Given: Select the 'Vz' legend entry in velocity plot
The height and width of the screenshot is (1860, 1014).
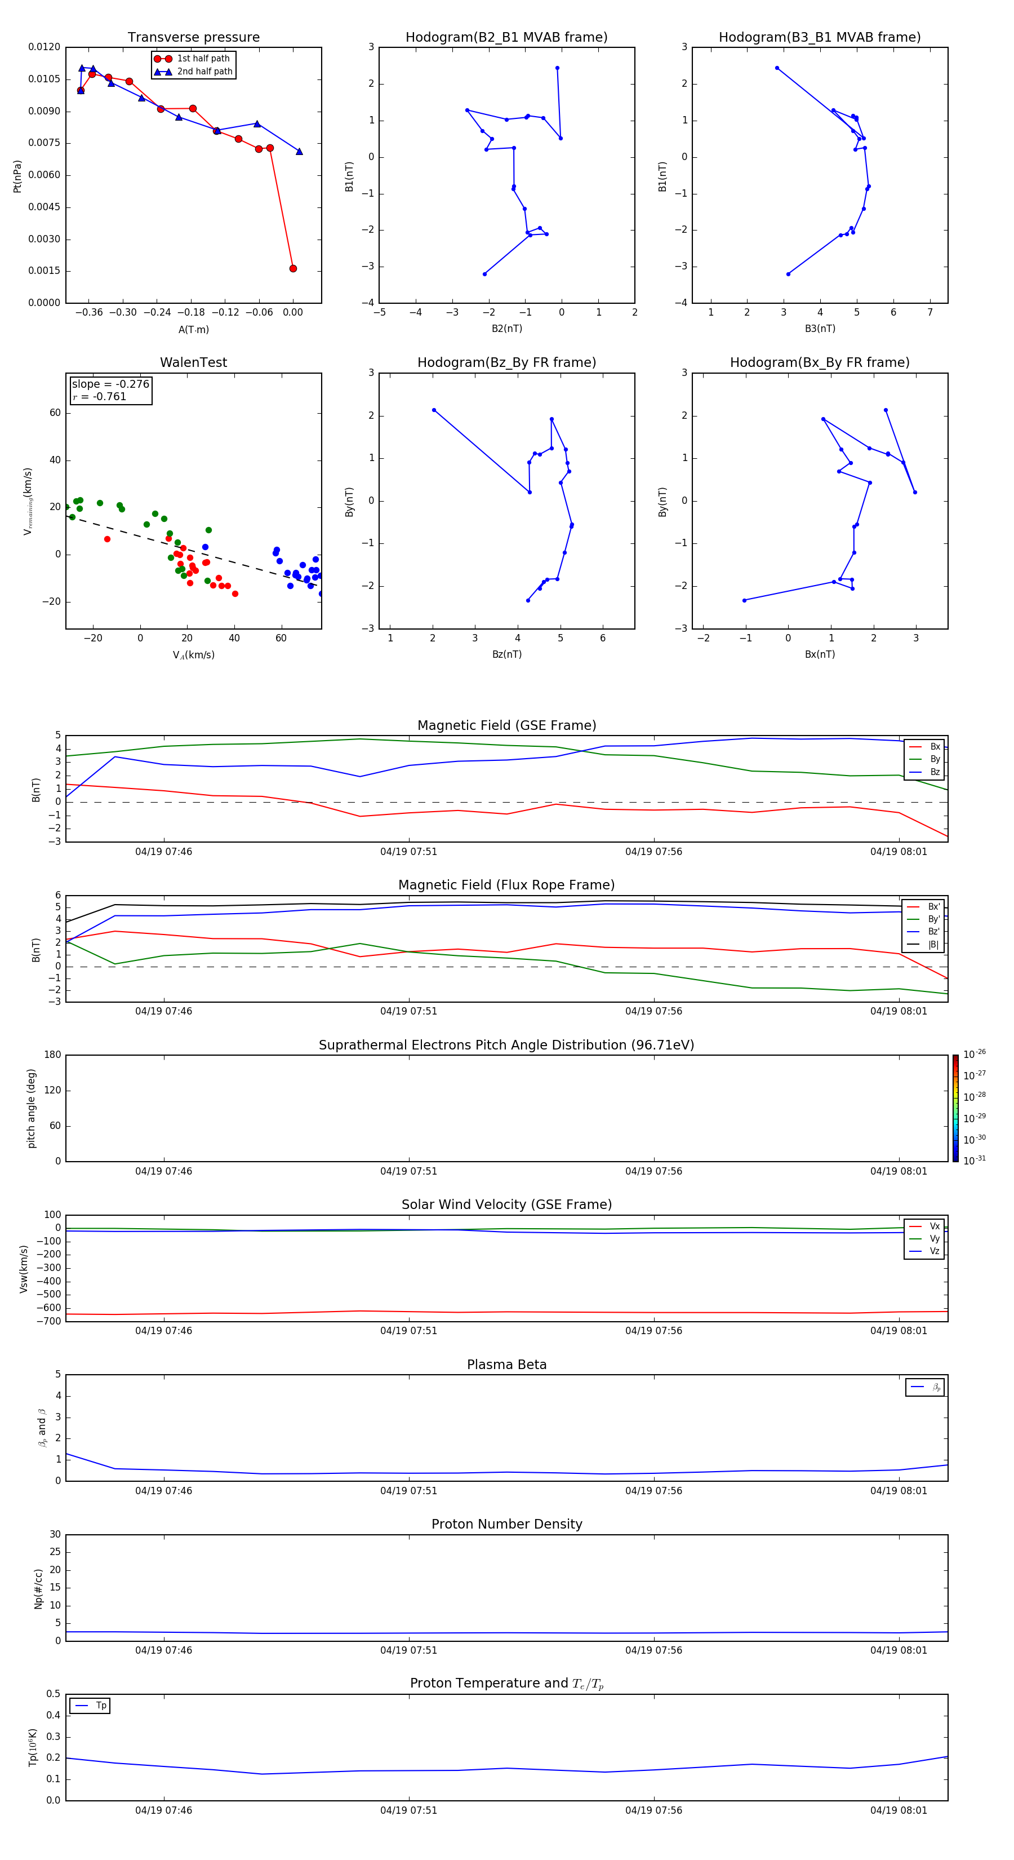Looking at the screenshot, I should 924,1251.
